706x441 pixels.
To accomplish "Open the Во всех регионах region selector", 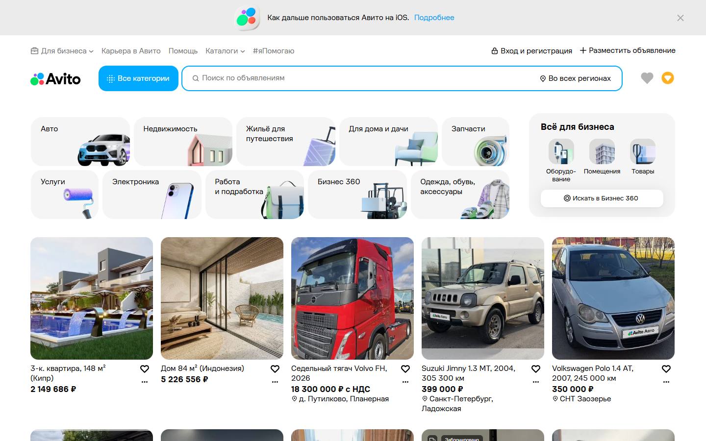I will [x=576, y=78].
